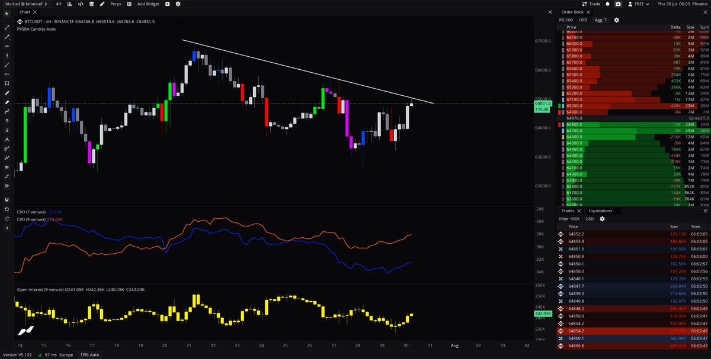Click the 242.03K open interest axis label
Screen dimensions: 711x359
tap(543, 313)
